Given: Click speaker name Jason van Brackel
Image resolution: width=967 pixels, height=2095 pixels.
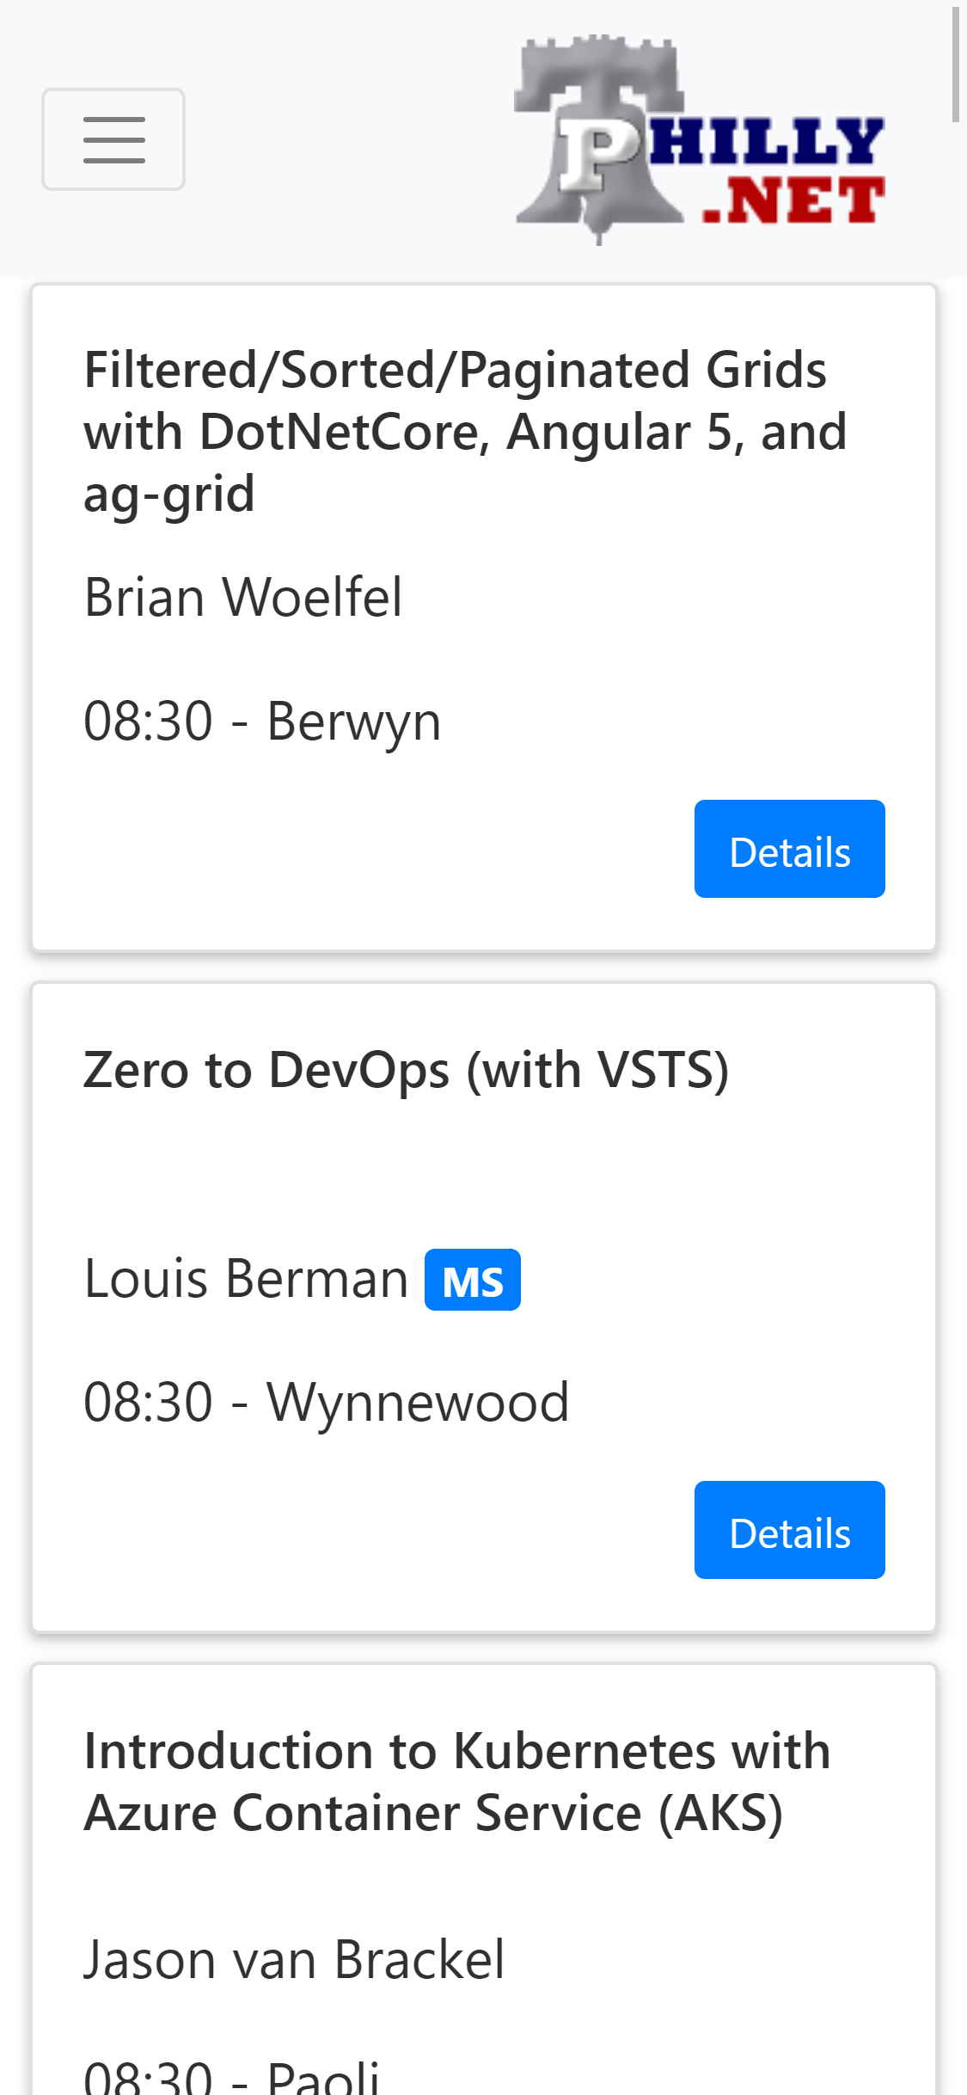Looking at the screenshot, I should pyautogui.click(x=294, y=1960).
